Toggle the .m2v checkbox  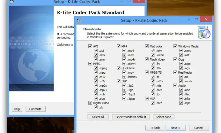coord(96,81)
